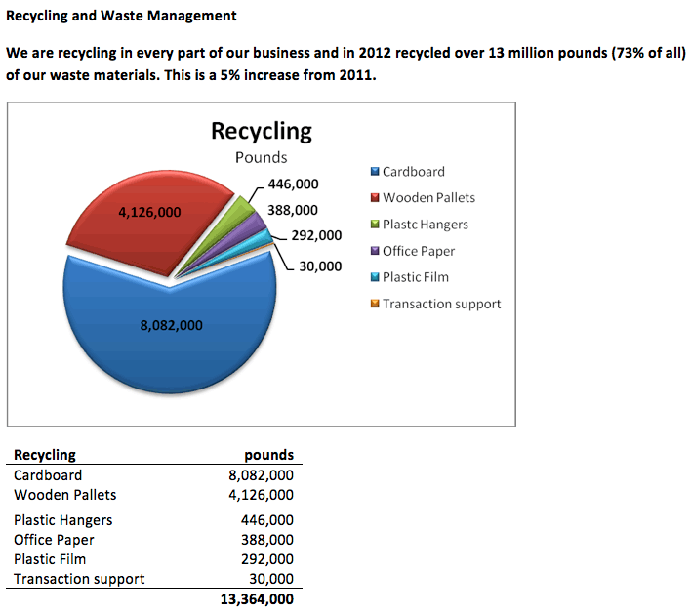Click the 'Recycling and Waste Management' heading
The height and width of the screenshot is (614, 691).
pyautogui.click(x=121, y=16)
